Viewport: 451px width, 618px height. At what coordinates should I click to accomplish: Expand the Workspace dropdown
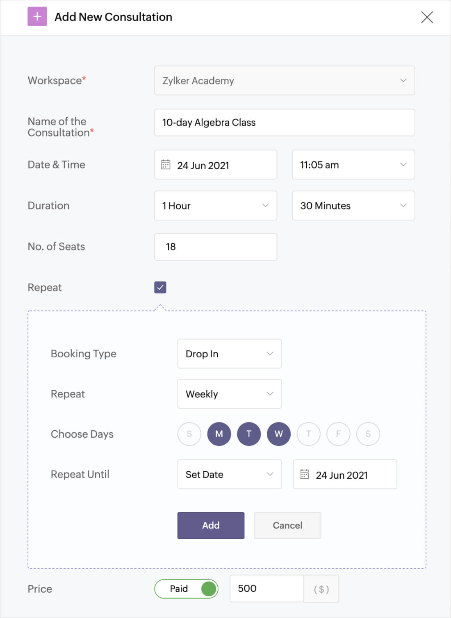point(285,81)
